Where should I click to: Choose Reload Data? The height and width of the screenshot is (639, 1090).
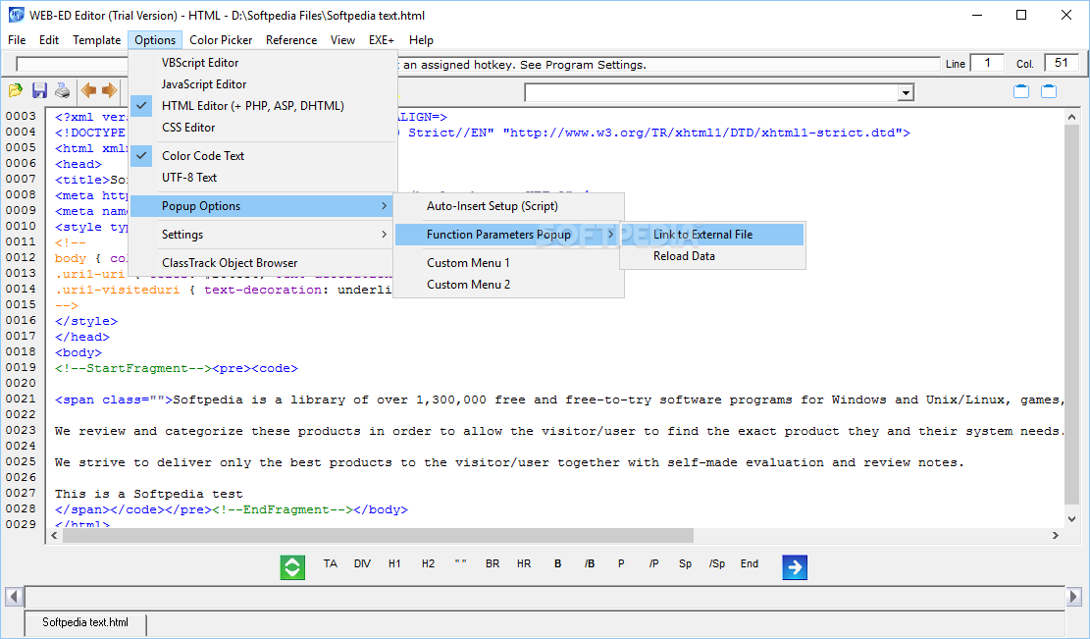pyautogui.click(x=712, y=256)
